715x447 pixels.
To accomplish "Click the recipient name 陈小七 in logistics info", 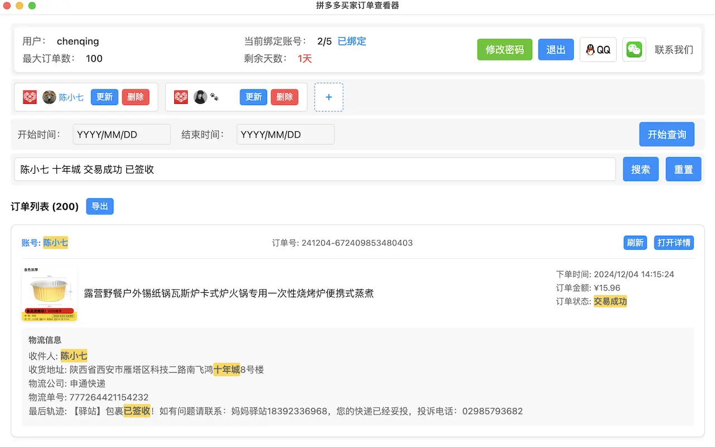I will [74, 356].
